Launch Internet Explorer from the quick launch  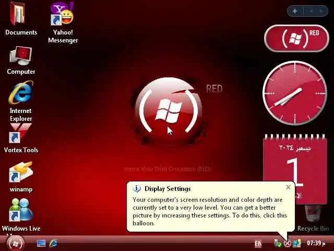coord(53,243)
